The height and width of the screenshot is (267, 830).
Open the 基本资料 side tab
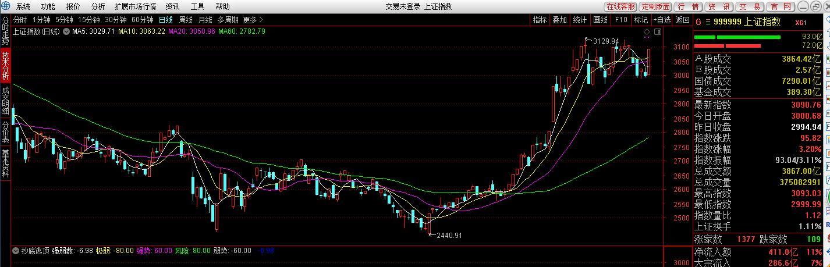click(x=5, y=163)
